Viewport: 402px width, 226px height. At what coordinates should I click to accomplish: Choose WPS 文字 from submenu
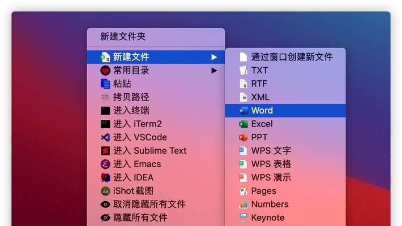click(x=285, y=151)
